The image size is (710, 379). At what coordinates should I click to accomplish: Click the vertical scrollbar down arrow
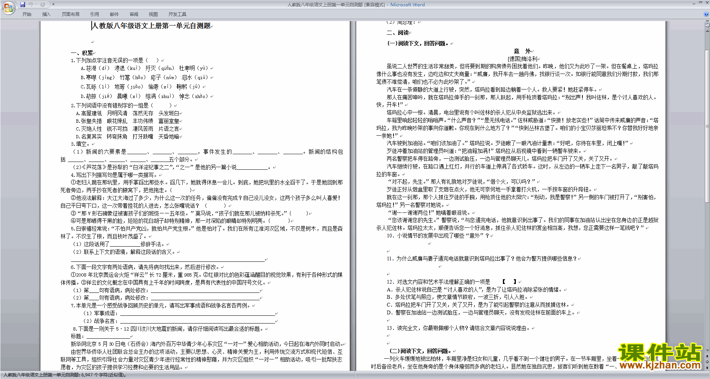(707, 351)
